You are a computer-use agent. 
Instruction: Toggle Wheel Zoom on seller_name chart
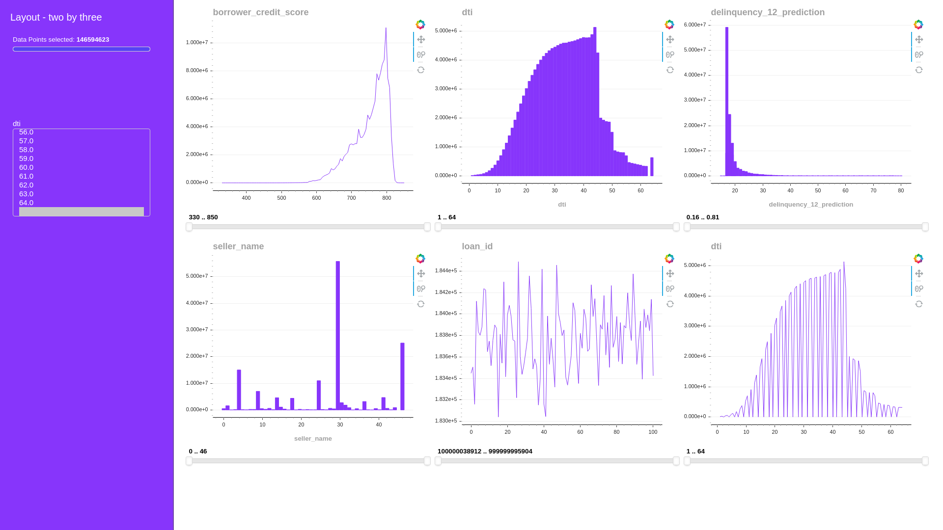(421, 289)
